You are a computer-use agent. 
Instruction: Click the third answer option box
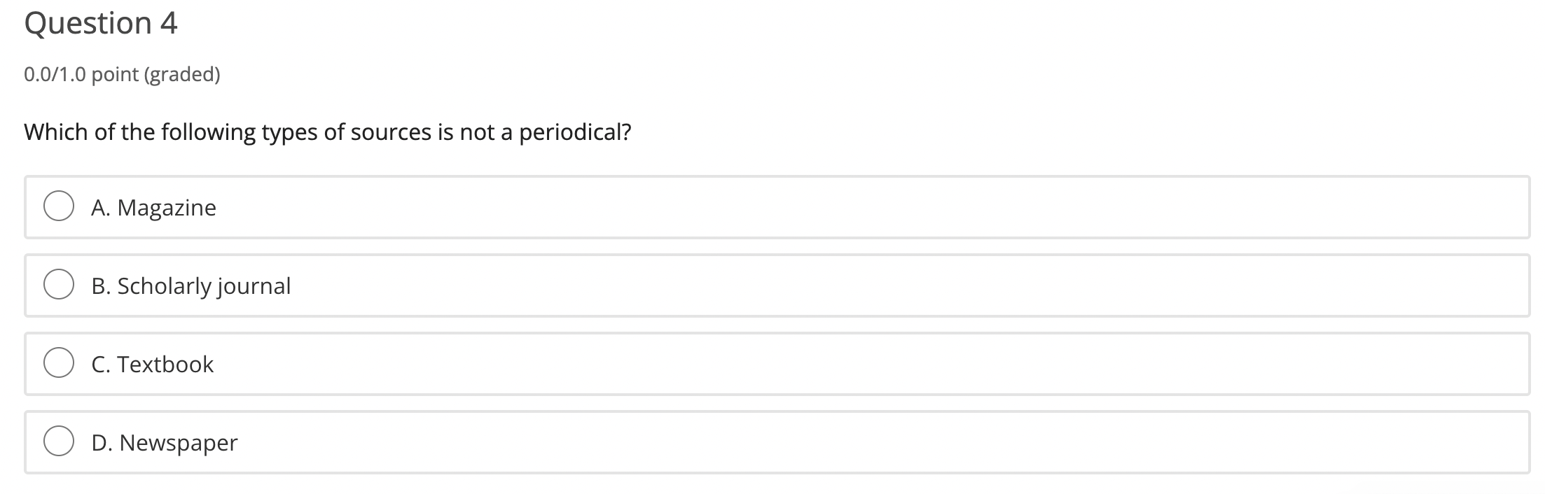pos(770,364)
